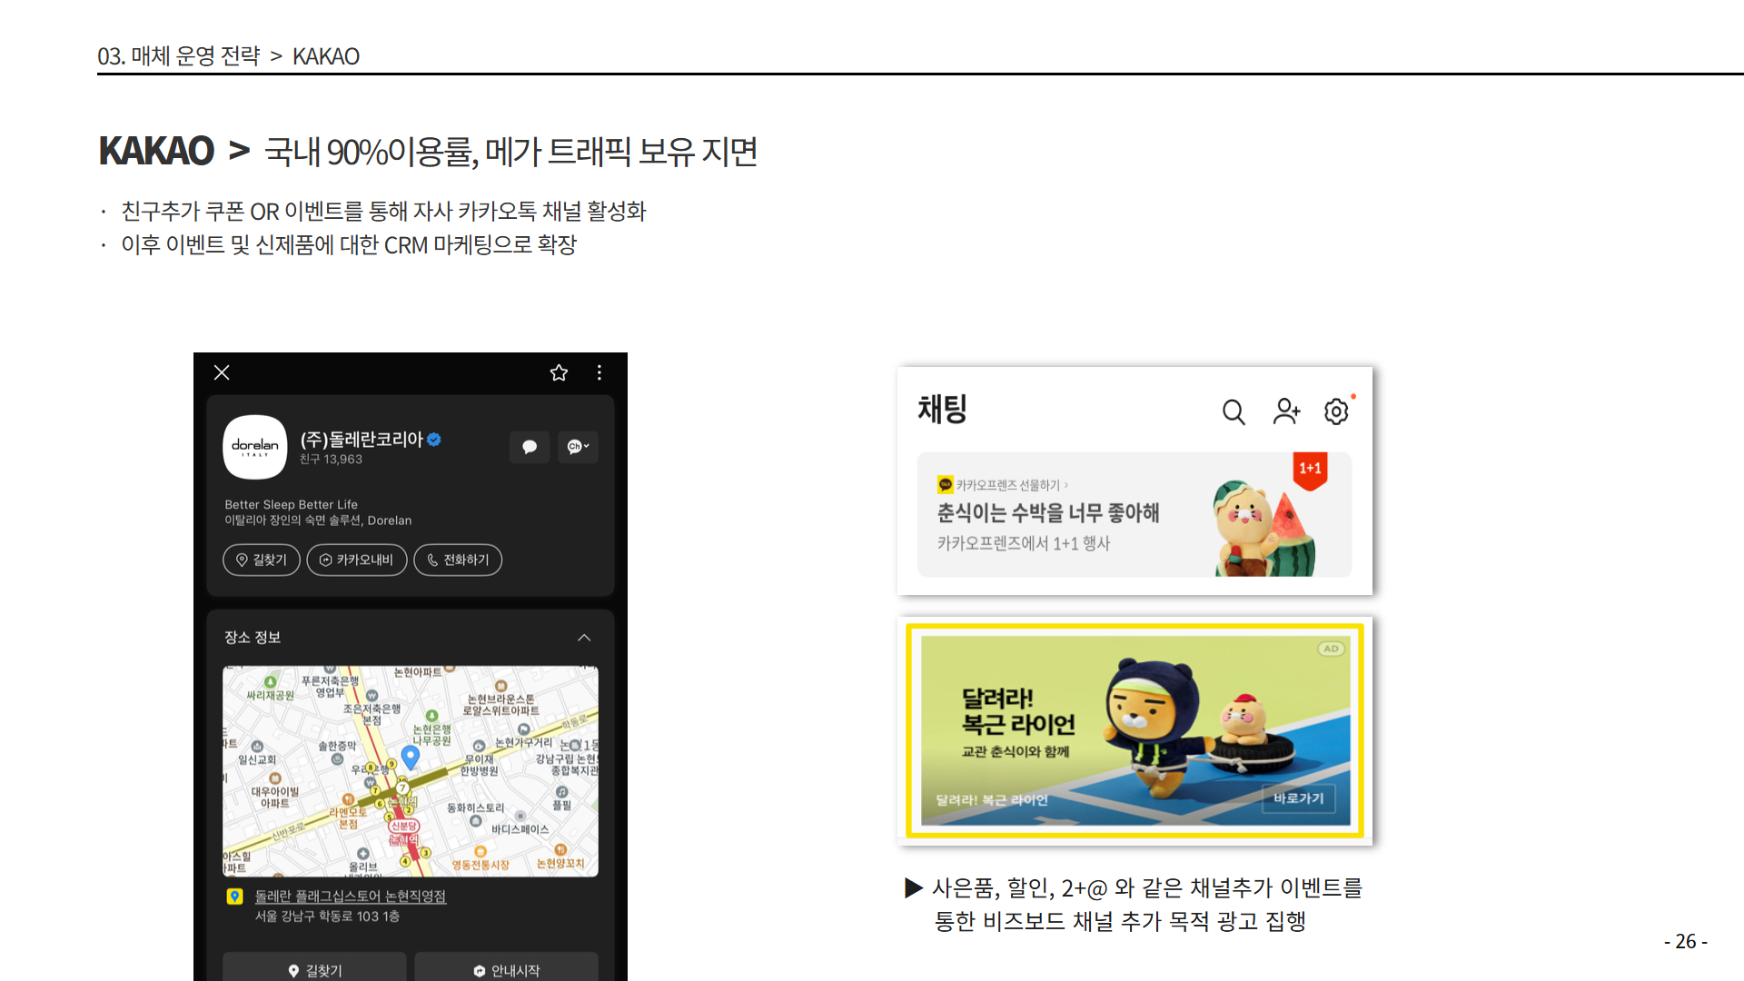Close the Dorelan channel profile with X
Viewport: 1744px width, 981px height.
pyautogui.click(x=222, y=372)
